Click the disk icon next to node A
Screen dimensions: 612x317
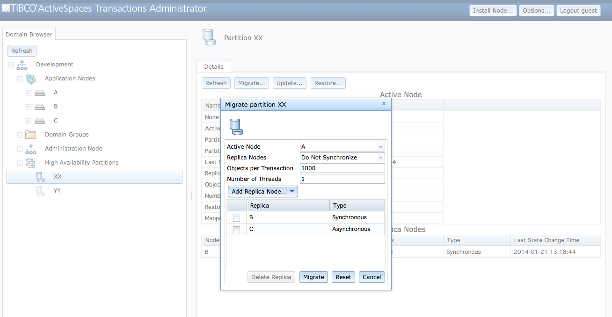click(x=40, y=92)
